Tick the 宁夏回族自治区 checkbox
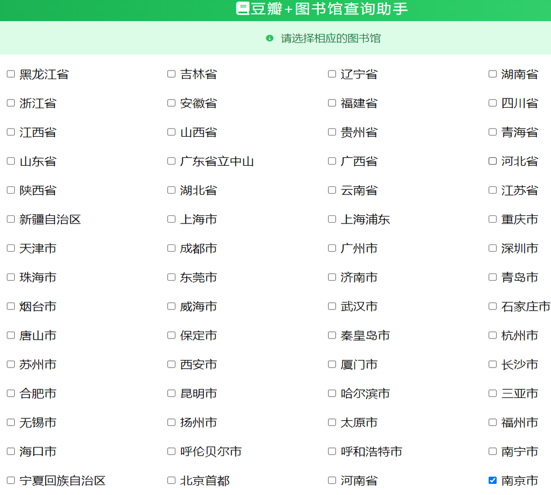 (11, 480)
